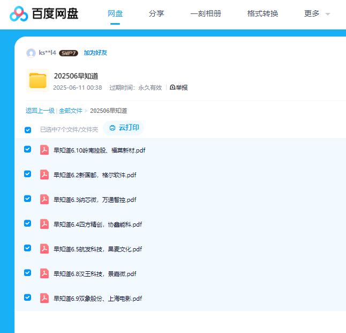Click PDF icon for 早知道6.9双象股份
Screen dimensions: 346x333
point(44,298)
